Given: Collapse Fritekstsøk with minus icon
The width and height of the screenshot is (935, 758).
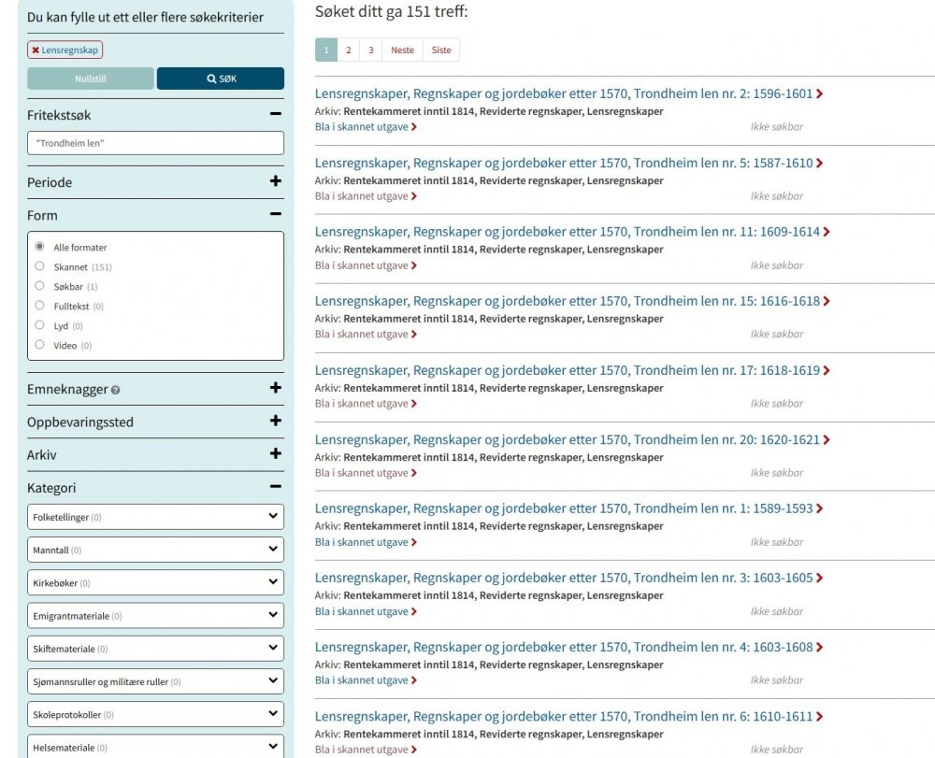Looking at the screenshot, I should click(275, 114).
